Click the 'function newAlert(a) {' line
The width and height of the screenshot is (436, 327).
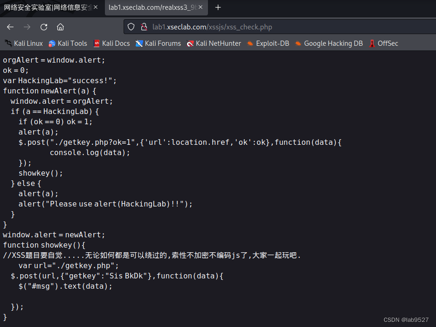49,91
